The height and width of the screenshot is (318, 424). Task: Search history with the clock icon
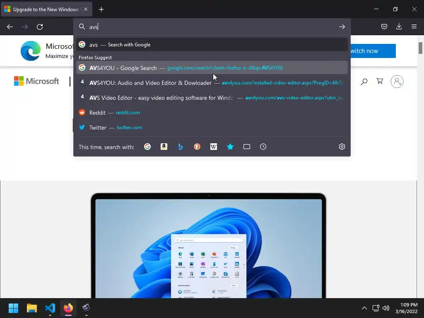click(x=263, y=147)
